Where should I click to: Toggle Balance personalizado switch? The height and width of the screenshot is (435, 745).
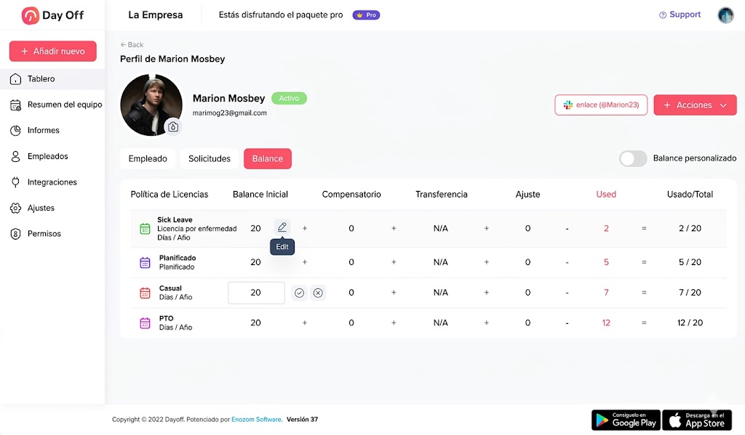[x=633, y=158]
